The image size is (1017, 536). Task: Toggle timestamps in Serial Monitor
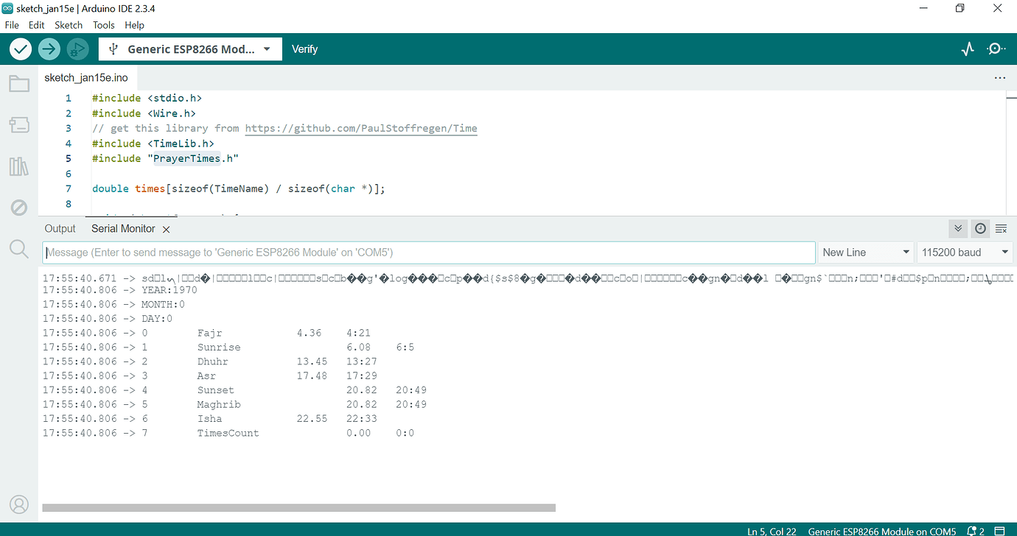[980, 228]
